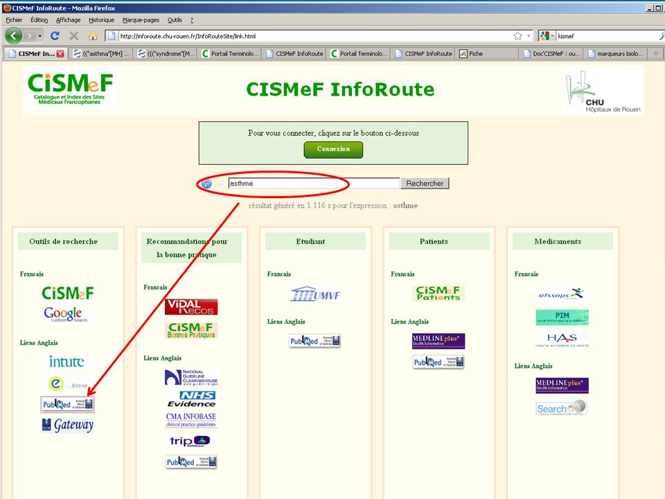This screenshot has height=499, width=665.
Task: Open the afssaps logo link
Action: [x=562, y=294]
